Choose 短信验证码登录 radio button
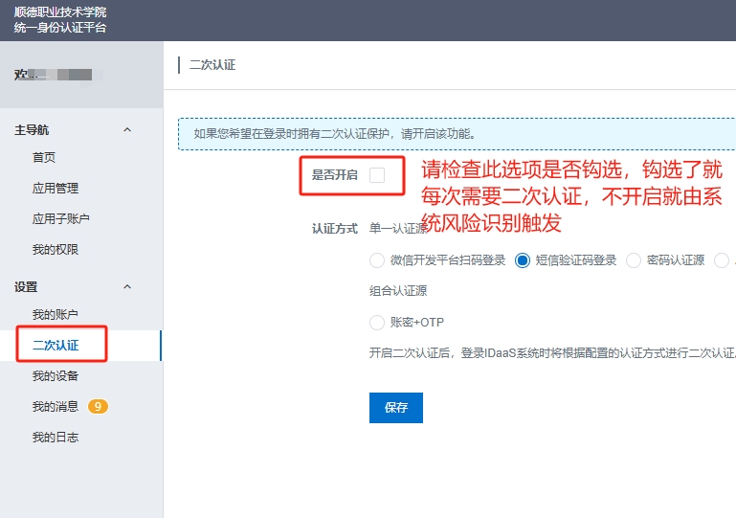This screenshot has width=736, height=518. [x=523, y=259]
